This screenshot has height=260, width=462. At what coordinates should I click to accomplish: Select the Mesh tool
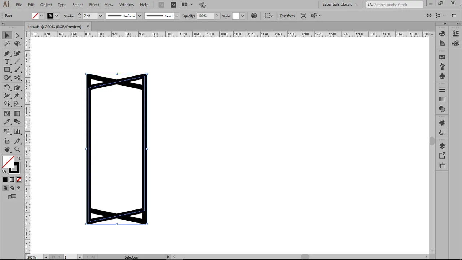click(x=7, y=113)
